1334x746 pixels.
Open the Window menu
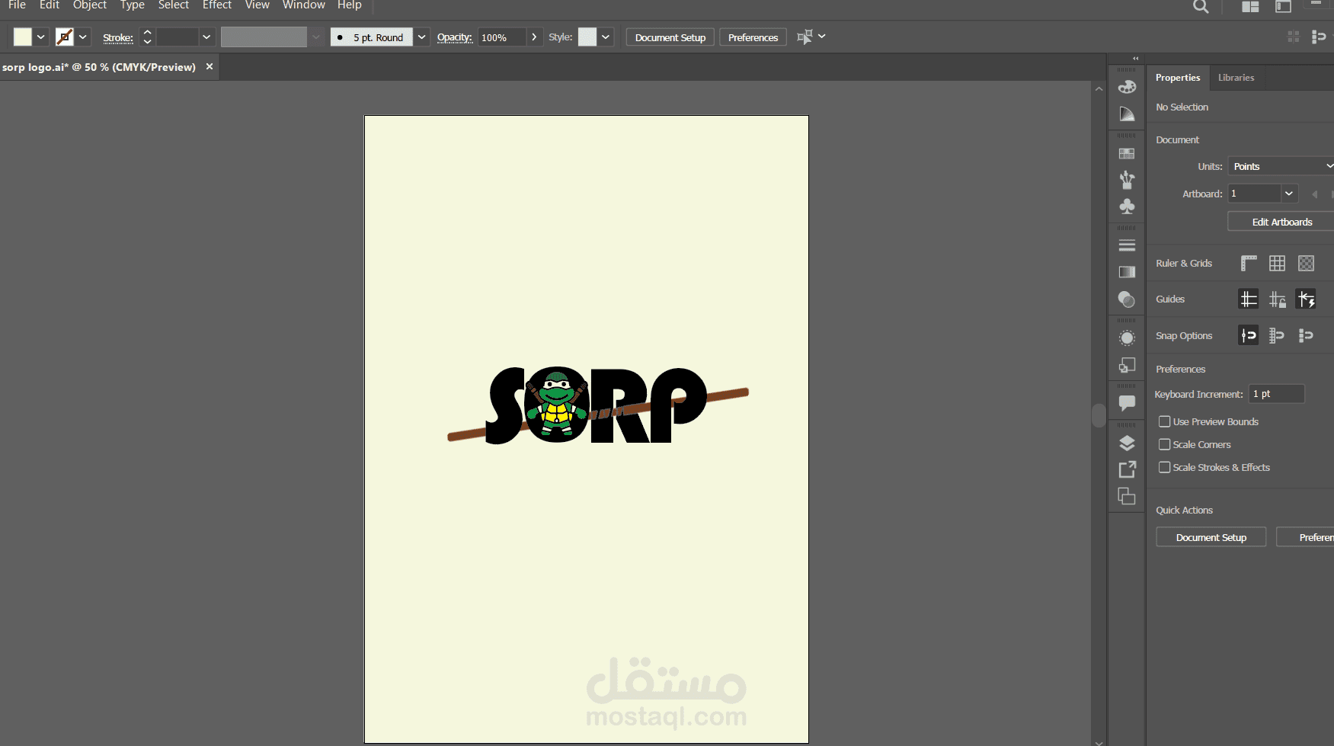(304, 5)
